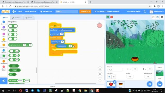The image size is (165, 93).
Task: Open the Tutorials menu item
Action: tap(46, 11)
